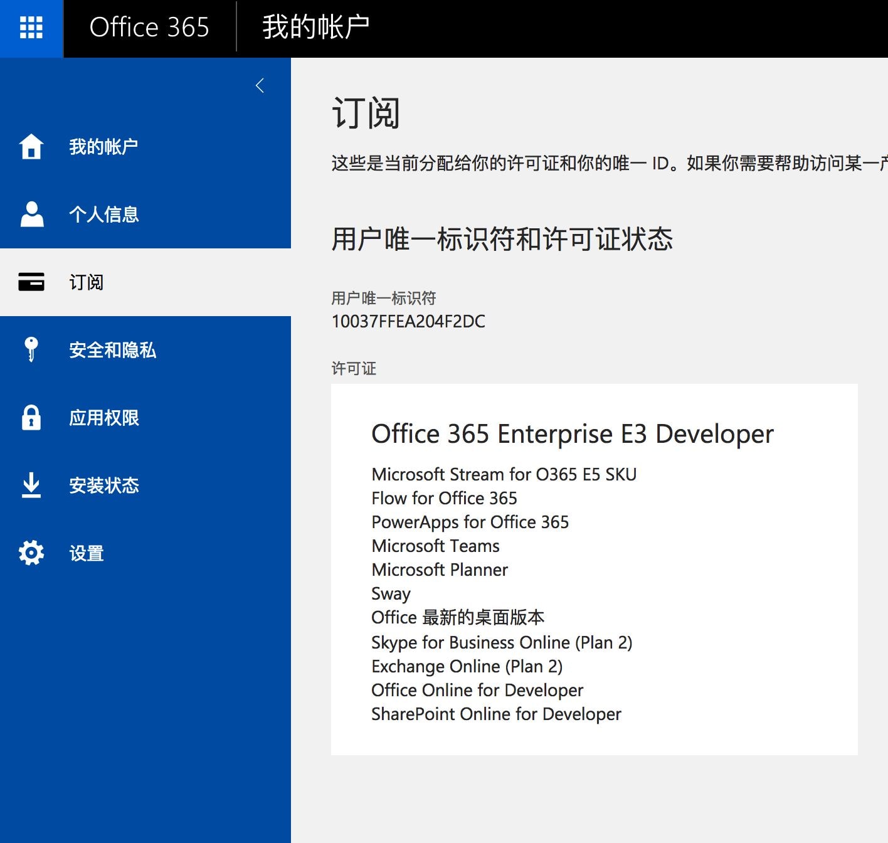Screen dimensions: 888x843
Task: Click Microsoft Teams in the license list
Action: coord(436,546)
